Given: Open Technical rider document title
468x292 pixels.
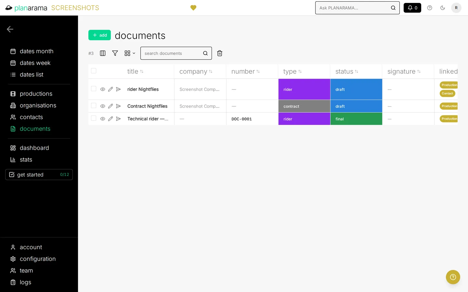Looking at the screenshot, I should coord(148,119).
